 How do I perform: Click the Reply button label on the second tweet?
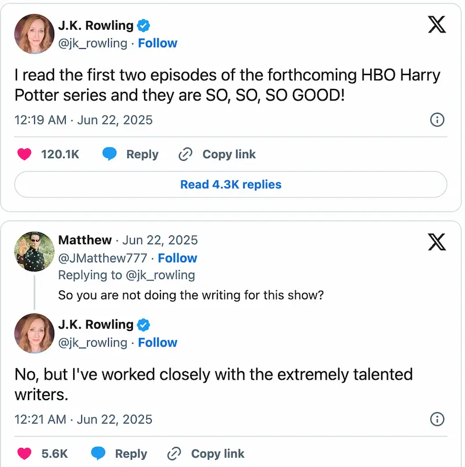tap(131, 454)
